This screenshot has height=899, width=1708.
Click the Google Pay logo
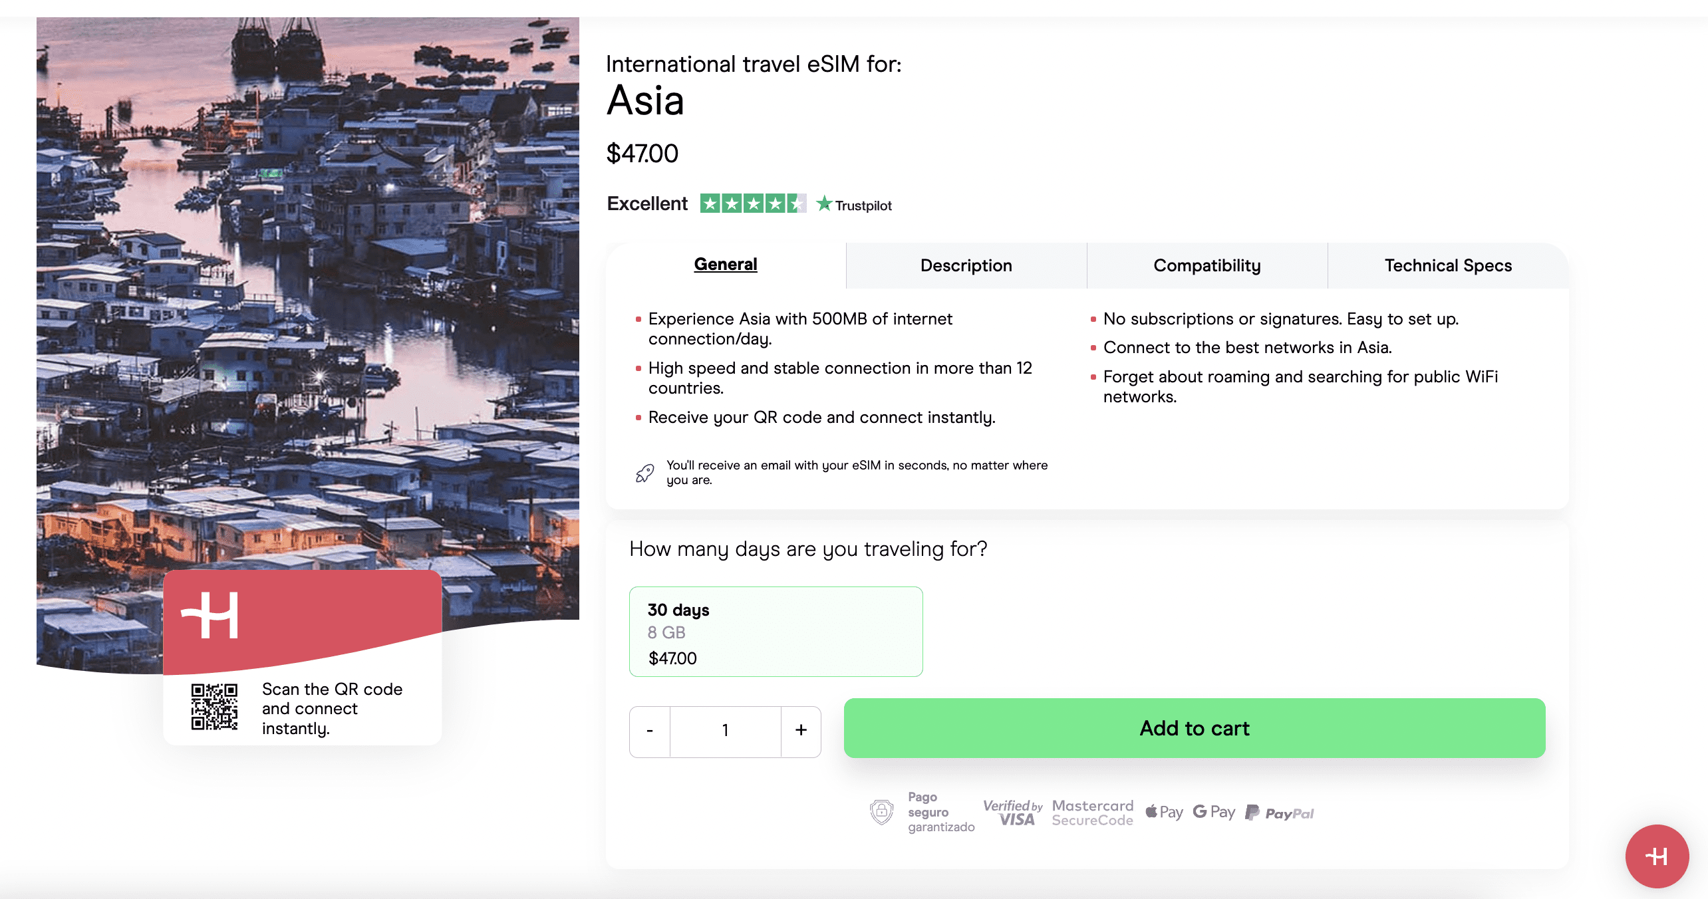[1214, 812]
